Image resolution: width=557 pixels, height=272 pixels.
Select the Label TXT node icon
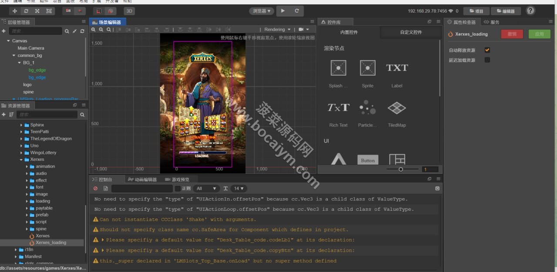click(397, 68)
